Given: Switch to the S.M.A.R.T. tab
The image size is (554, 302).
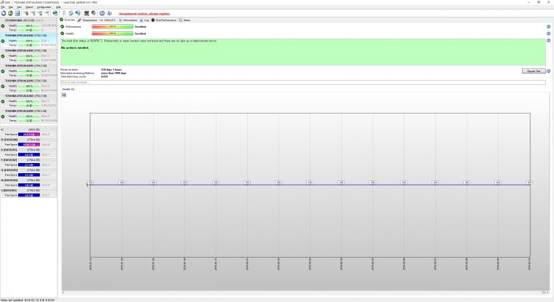Looking at the screenshot, I should pos(108,20).
